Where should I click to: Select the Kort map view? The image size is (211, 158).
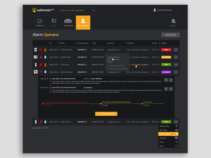coord(54,23)
